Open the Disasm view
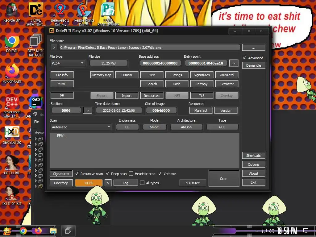This screenshot has height=237, width=316. (127, 75)
